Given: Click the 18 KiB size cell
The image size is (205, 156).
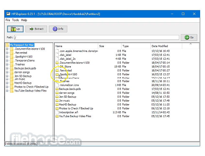Looking at the screenshot, I should (118, 66).
